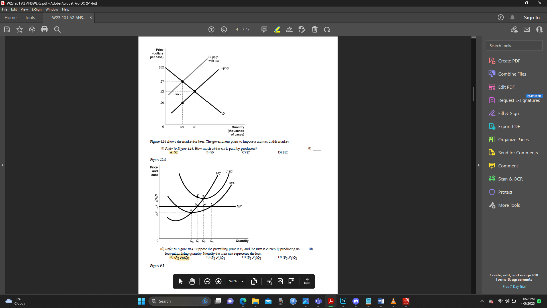Toggle the hand panning tool
547x308 pixels.
pos(192,281)
